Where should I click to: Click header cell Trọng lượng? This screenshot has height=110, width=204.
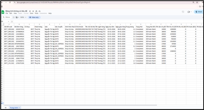(131, 27)
